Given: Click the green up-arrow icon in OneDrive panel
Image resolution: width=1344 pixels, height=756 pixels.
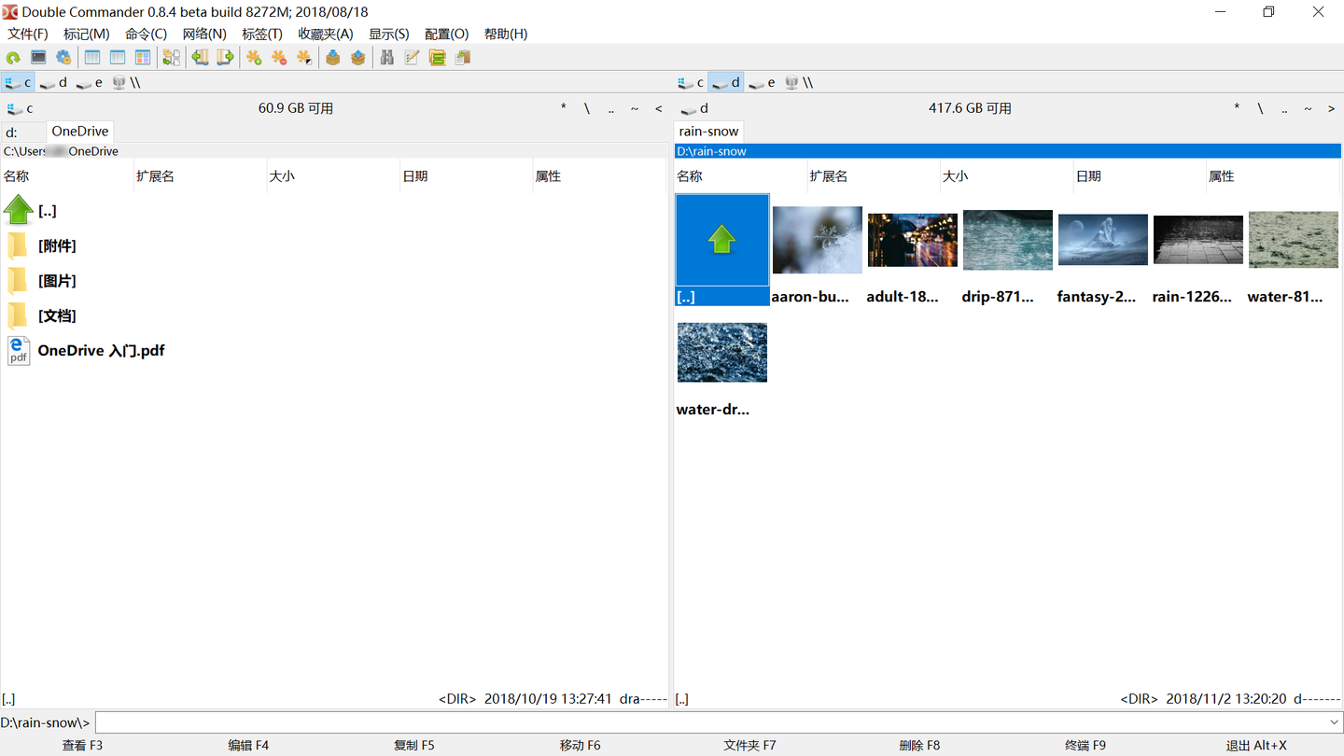Looking at the screenshot, I should pyautogui.click(x=18, y=210).
